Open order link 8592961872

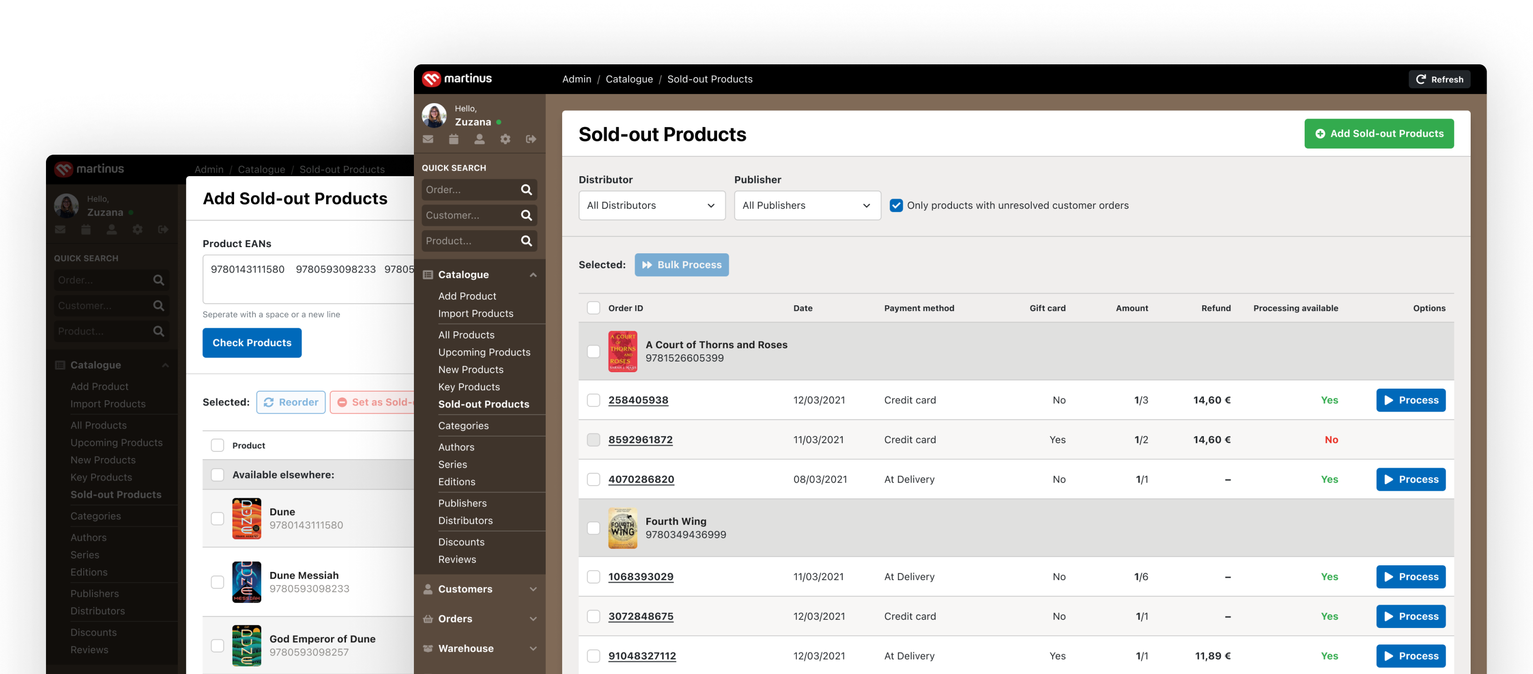pos(640,440)
